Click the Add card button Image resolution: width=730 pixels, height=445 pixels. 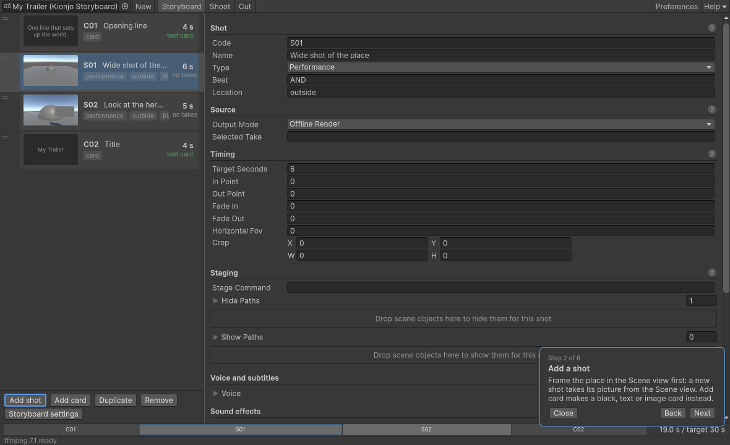pyautogui.click(x=71, y=400)
